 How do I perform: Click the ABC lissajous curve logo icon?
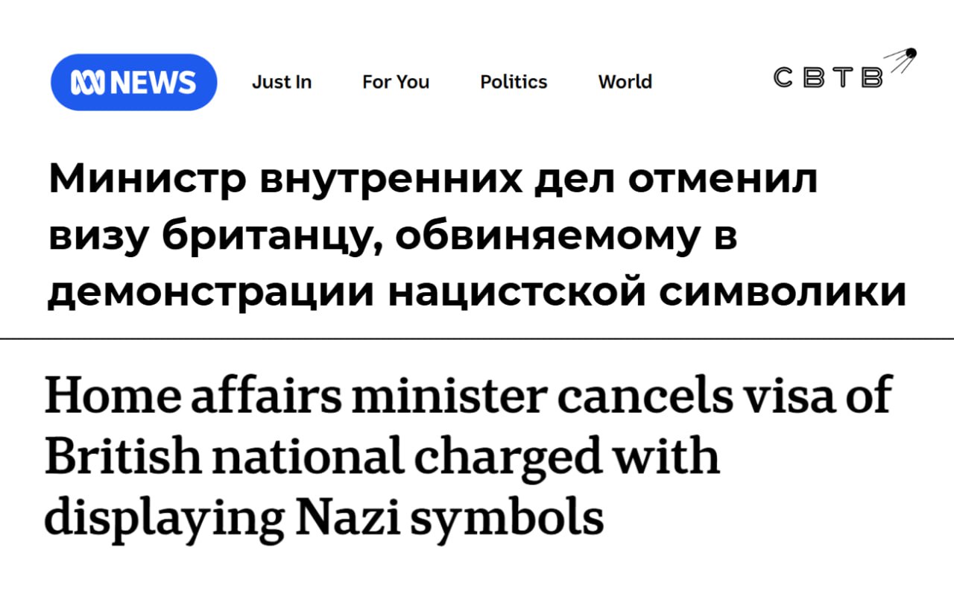pyautogui.click(x=89, y=82)
